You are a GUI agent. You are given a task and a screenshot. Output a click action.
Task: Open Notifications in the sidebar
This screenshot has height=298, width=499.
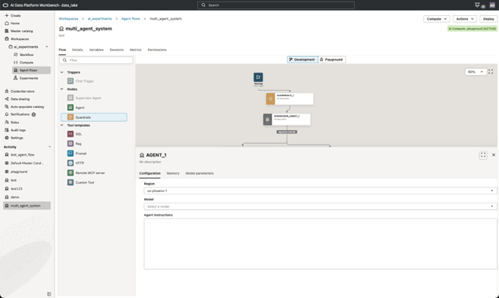20,114
